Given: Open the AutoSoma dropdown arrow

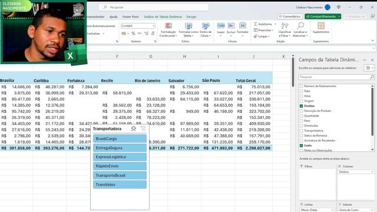Looking at the screenshot, I should pos(275,24).
